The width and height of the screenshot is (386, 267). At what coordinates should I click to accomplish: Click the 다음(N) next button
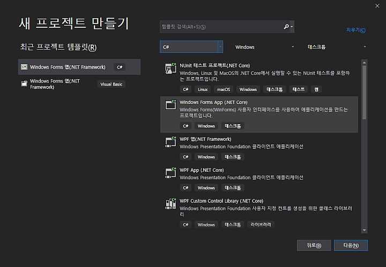[351, 246]
